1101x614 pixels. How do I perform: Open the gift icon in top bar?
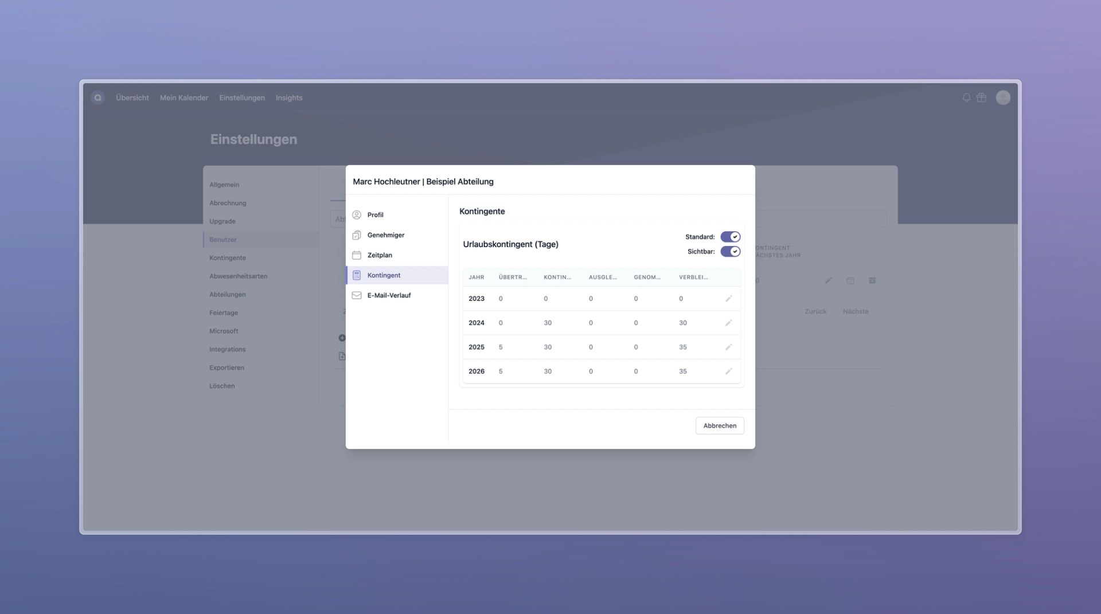pos(982,97)
